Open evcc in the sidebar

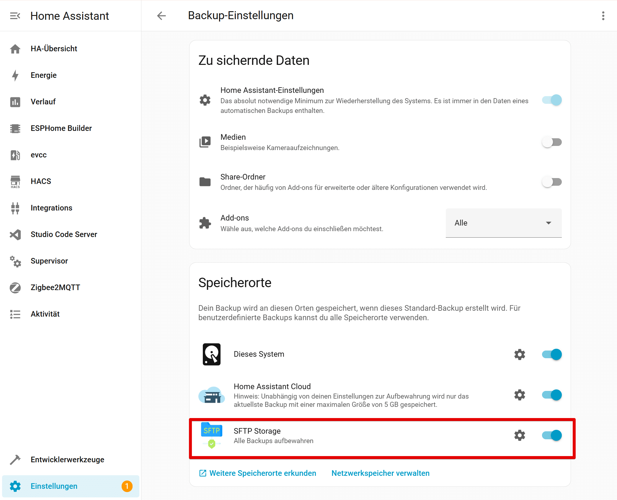71,155
